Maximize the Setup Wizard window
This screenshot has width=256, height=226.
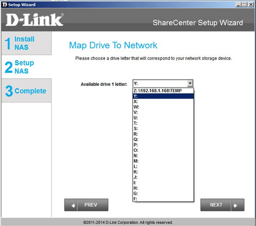pos(244,4)
